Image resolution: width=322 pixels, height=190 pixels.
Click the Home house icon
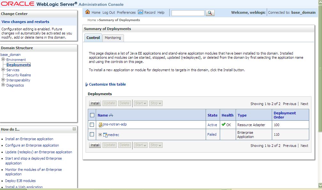click(88, 12)
